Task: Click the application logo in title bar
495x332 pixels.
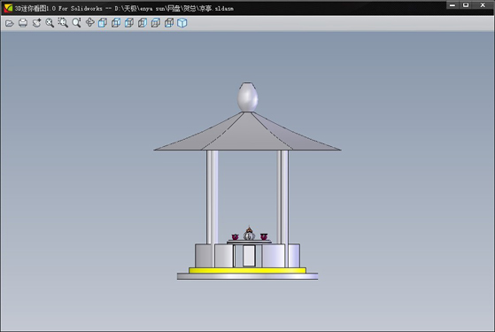Action: point(8,8)
